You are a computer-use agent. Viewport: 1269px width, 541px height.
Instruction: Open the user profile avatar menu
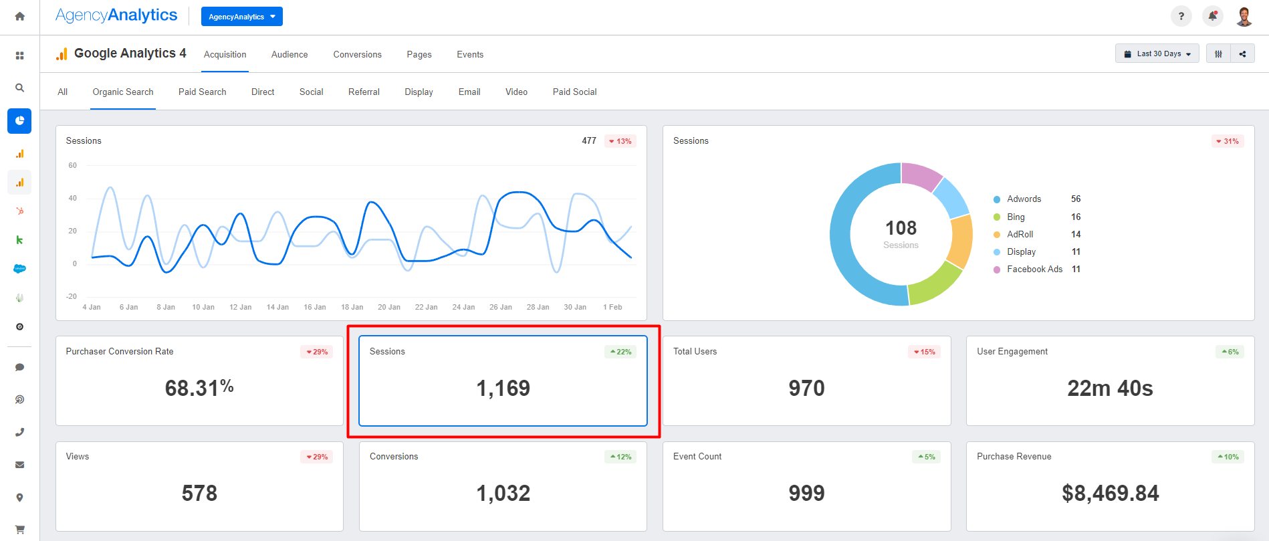pos(1244,16)
